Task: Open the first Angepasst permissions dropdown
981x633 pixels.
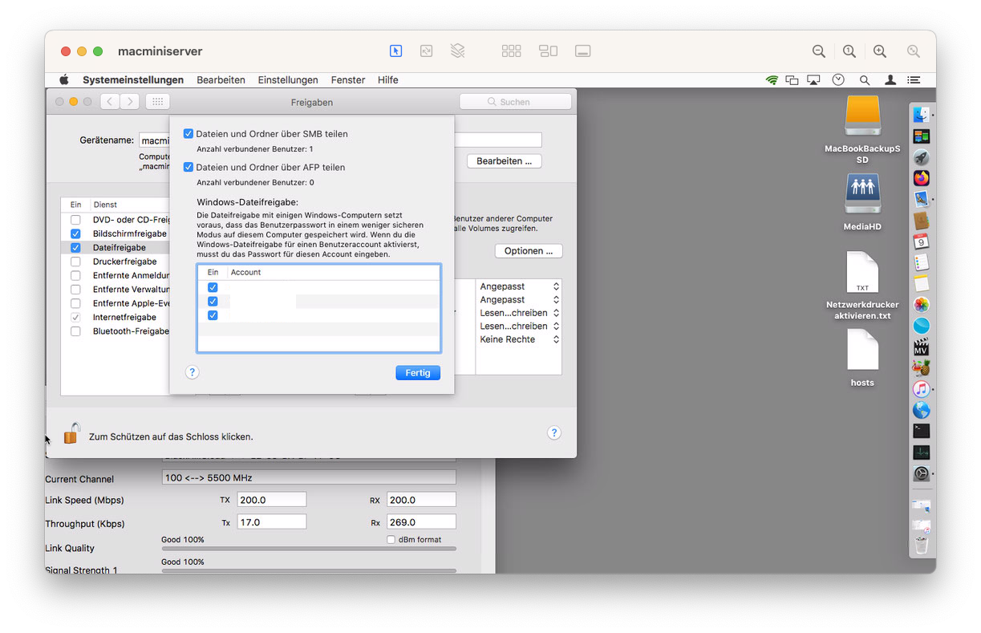Action: coord(519,286)
